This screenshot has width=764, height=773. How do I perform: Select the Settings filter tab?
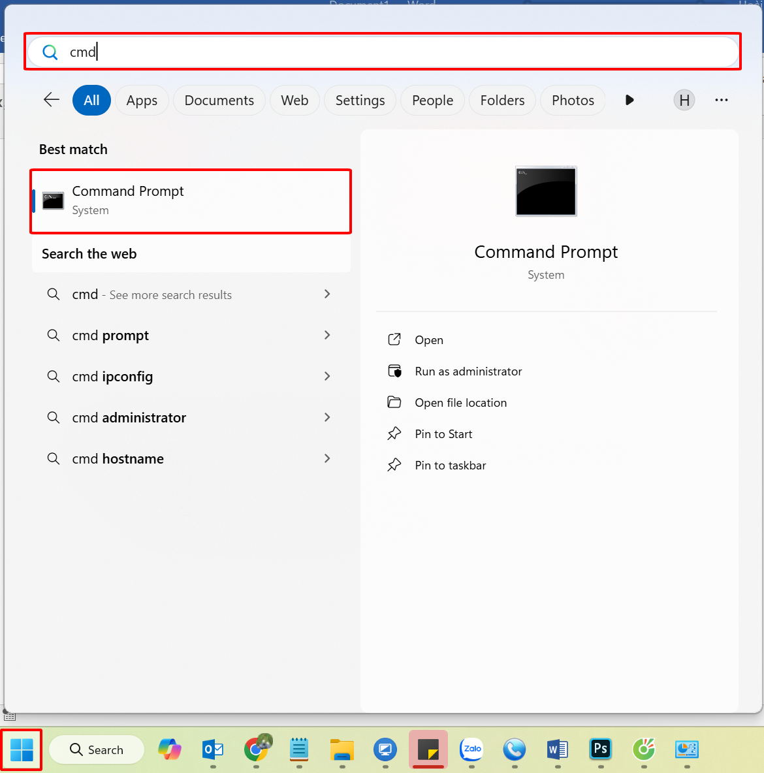click(360, 101)
